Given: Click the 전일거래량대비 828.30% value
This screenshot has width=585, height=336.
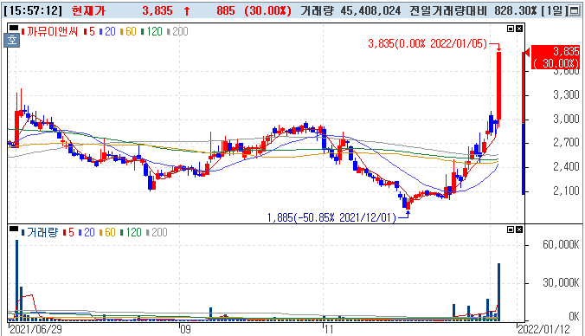Looking at the screenshot, I should pos(474,10).
